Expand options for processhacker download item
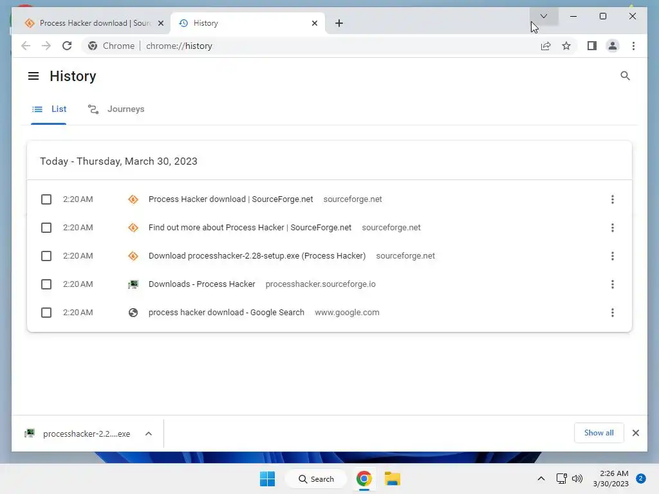The image size is (659, 494). [x=149, y=434]
